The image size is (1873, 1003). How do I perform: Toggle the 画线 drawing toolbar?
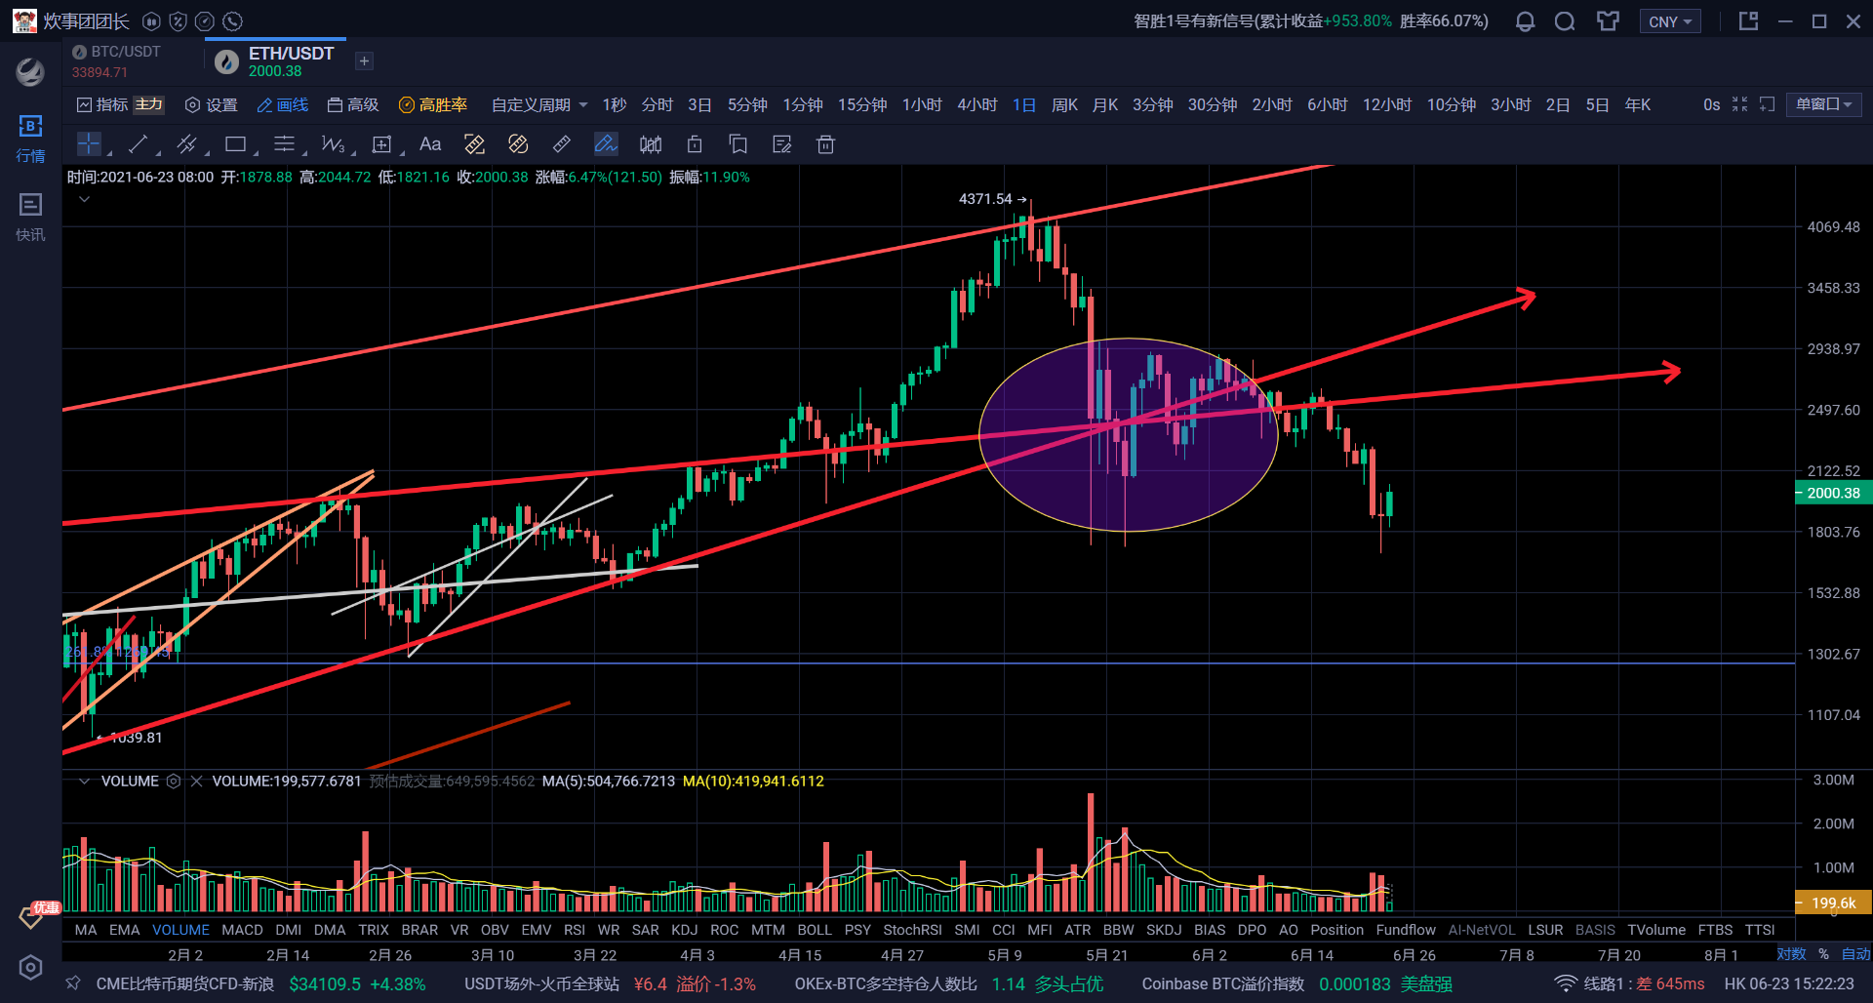[283, 104]
